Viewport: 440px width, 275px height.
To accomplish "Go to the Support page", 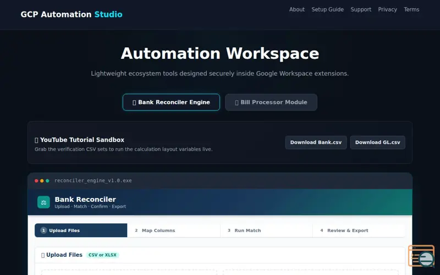I will click(x=361, y=9).
